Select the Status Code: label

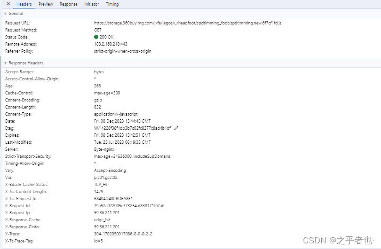tap(17, 37)
